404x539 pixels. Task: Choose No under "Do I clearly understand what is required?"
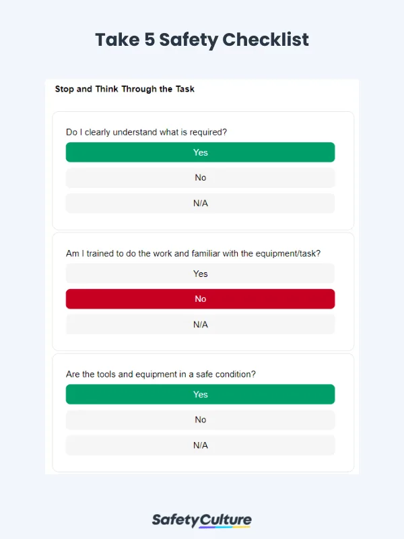(200, 177)
